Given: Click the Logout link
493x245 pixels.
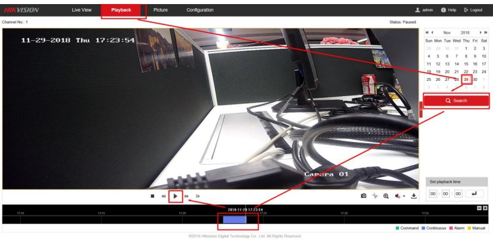Looking at the screenshot, I should point(473,10).
